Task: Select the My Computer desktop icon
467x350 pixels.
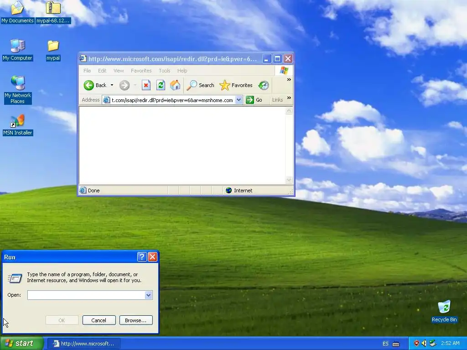Action: point(17,50)
